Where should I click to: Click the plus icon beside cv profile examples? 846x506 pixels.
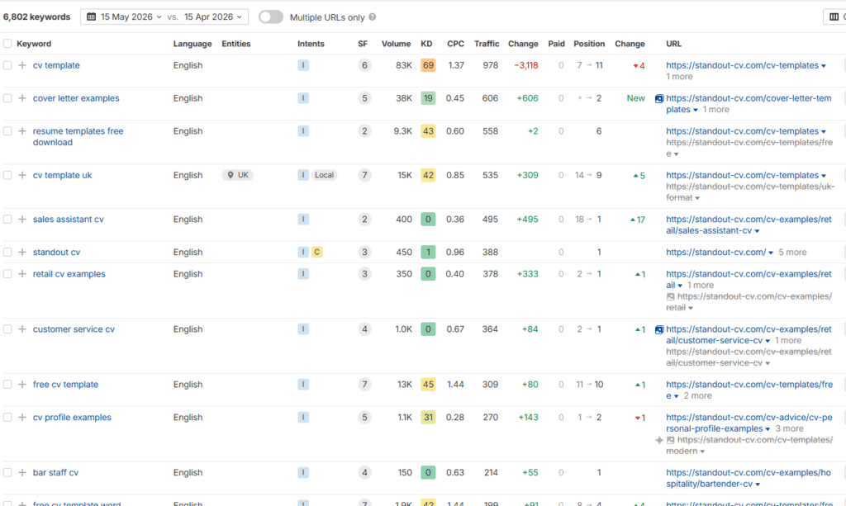22,417
